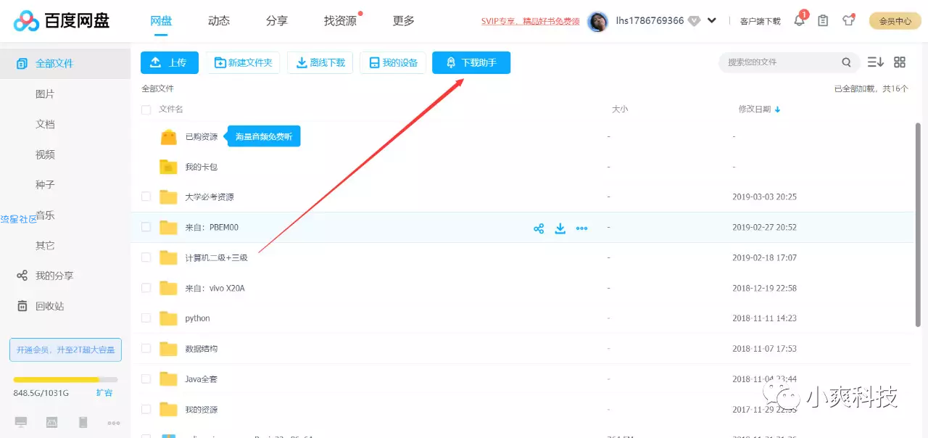Click the 上传 upload button
Screen dimensions: 928x438
pyautogui.click(x=169, y=63)
